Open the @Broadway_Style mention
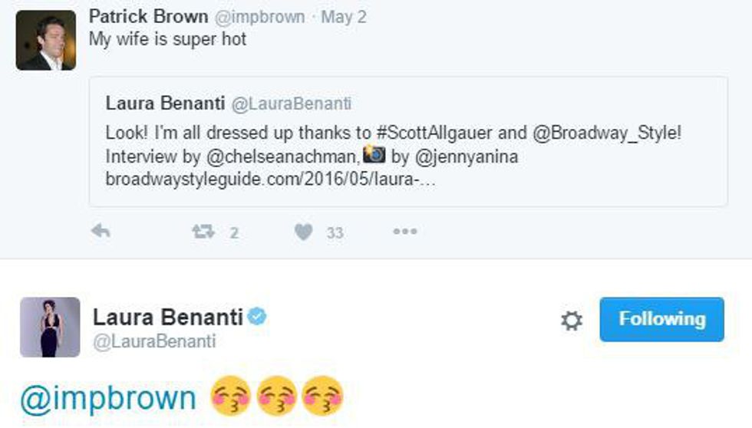Image resolution: width=752 pixels, height=428 pixels. [606, 133]
